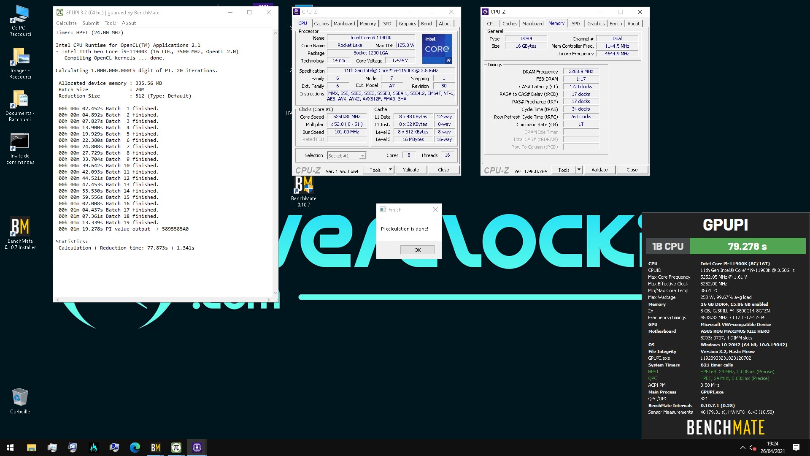The image size is (810, 456).
Task: Show hidden tray icons chevron
Action: pos(742,448)
